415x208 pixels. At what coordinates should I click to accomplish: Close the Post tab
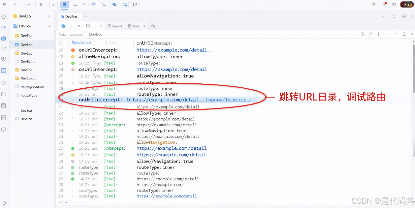(x=144, y=26)
